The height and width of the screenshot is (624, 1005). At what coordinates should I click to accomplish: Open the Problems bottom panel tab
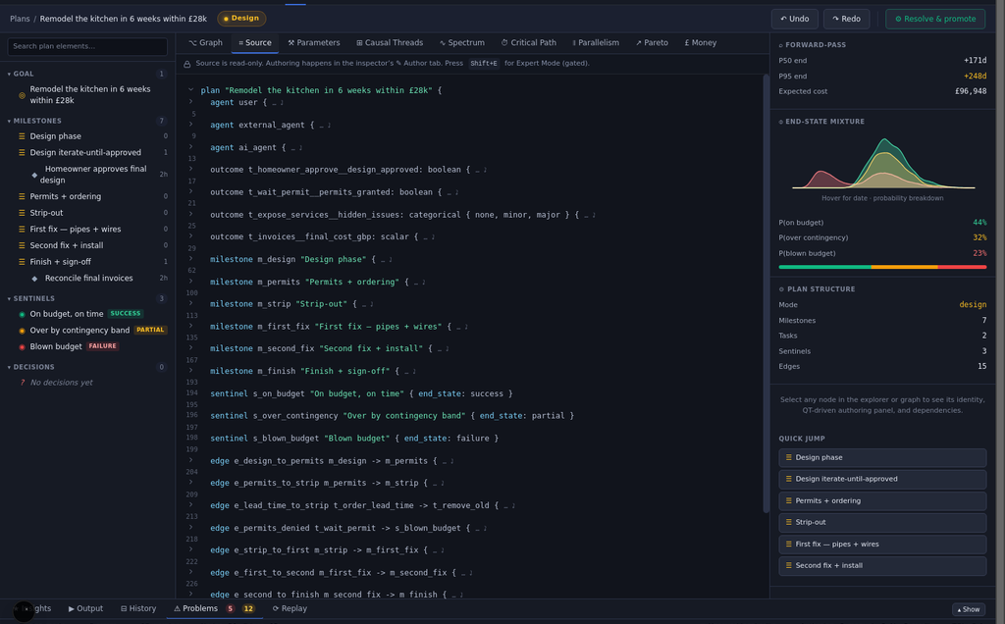click(215, 608)
